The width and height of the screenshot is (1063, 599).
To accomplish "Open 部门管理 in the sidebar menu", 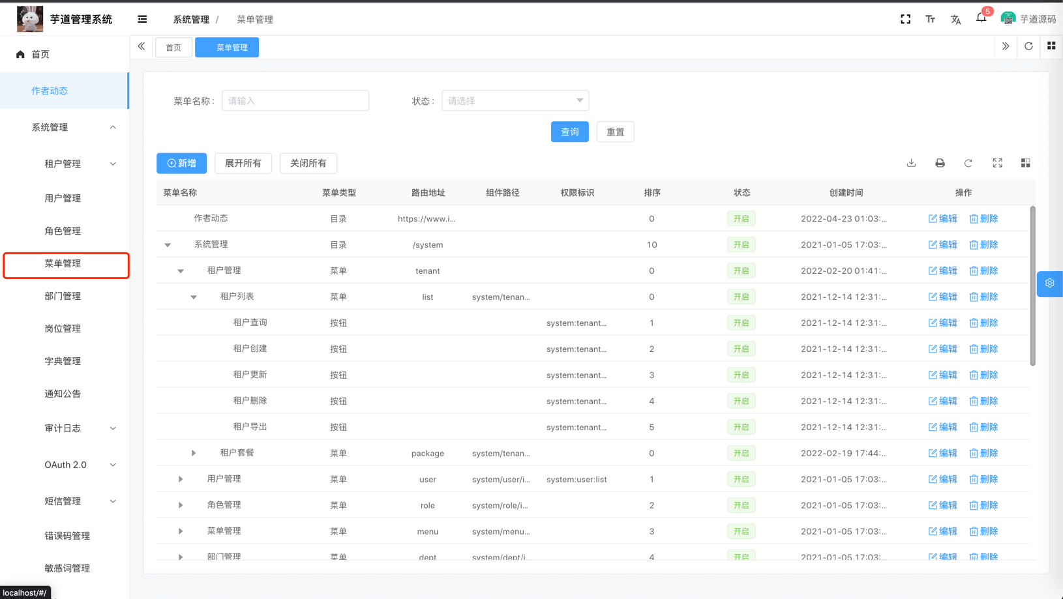I will pos(63,295).
